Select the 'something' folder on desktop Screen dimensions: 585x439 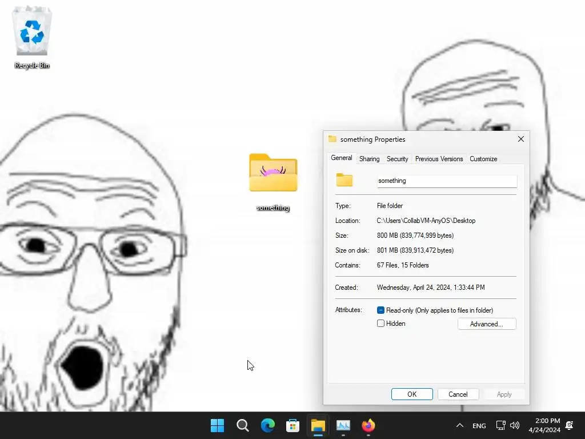coord(273,182)
